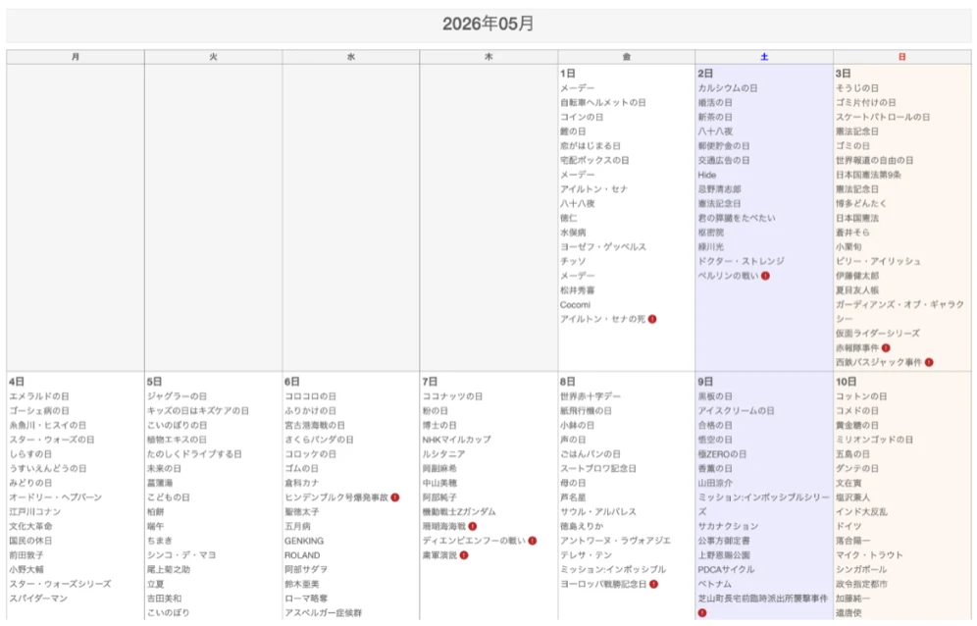Image resolution: width=977 pixels, height=626 pixels.
Task: Click red icon beside ヨーロッパ戦勝記念日
Action: tap(653, 584)
